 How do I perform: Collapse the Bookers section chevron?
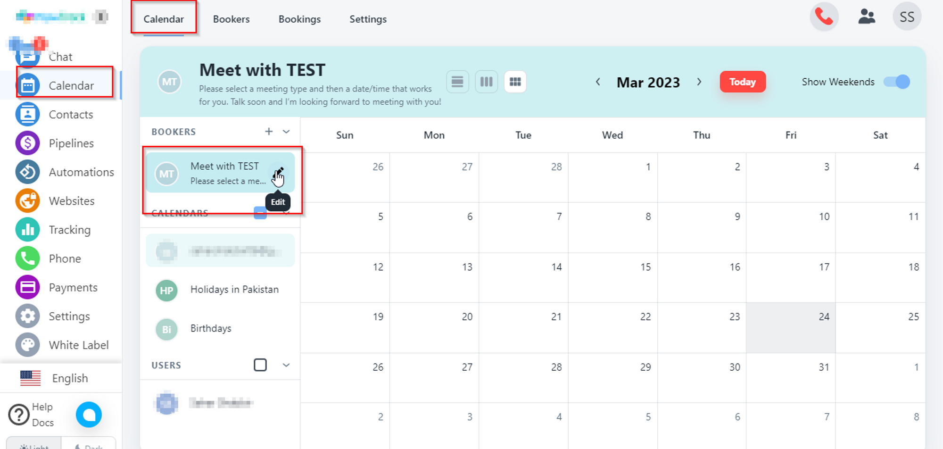tap(286, 132)
